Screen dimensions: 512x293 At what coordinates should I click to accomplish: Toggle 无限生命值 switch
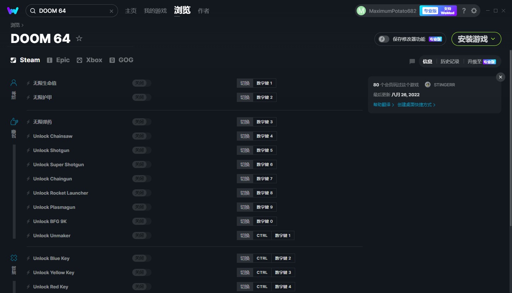click(142, 83)
